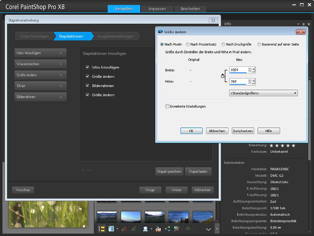Open Höhe field slider dropdown arrow

253,81
